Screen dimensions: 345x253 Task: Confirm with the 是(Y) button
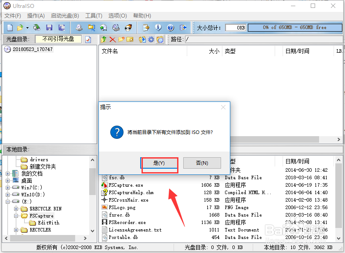coord(159,163)
